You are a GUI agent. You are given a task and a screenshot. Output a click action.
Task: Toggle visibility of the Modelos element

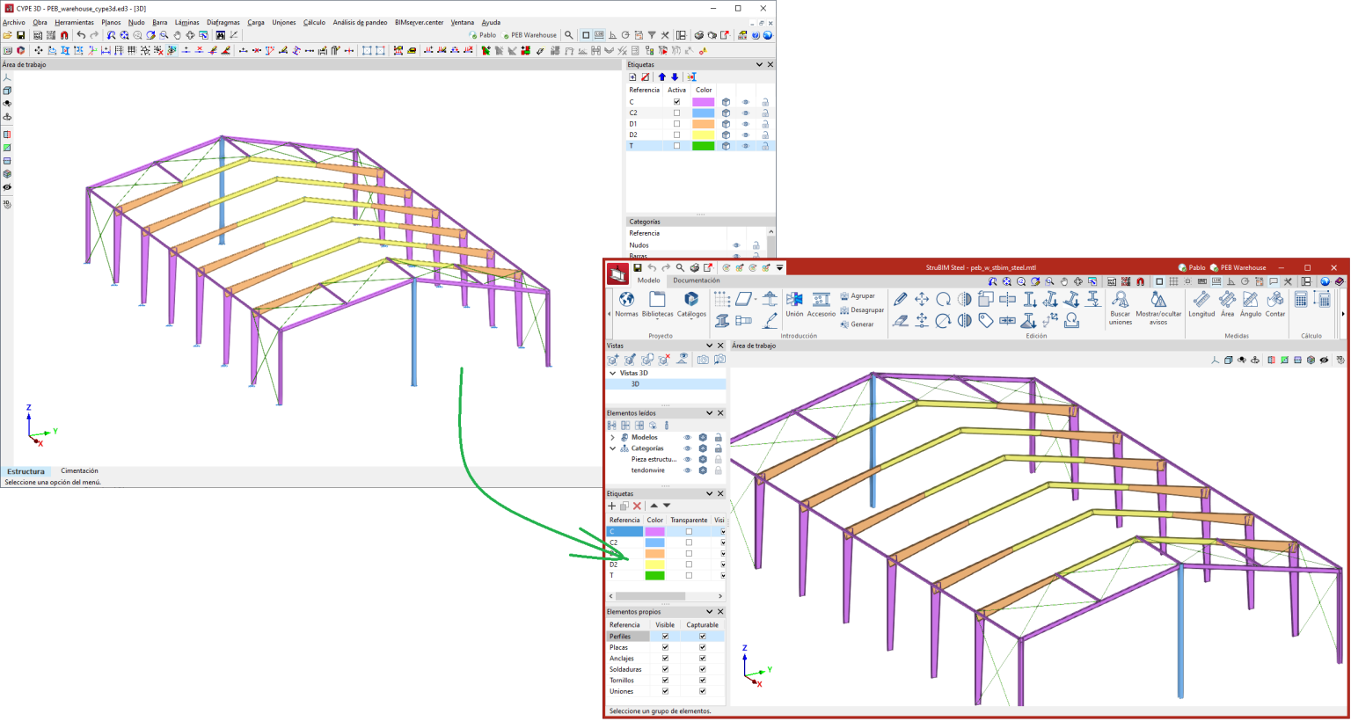pos(687,437)
